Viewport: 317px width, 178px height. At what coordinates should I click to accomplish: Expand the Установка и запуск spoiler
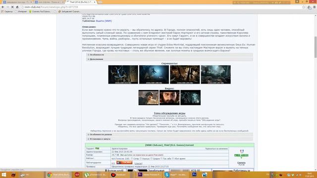169,139
